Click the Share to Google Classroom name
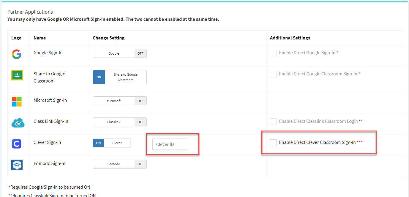409x197 pixels. point(49,77)
